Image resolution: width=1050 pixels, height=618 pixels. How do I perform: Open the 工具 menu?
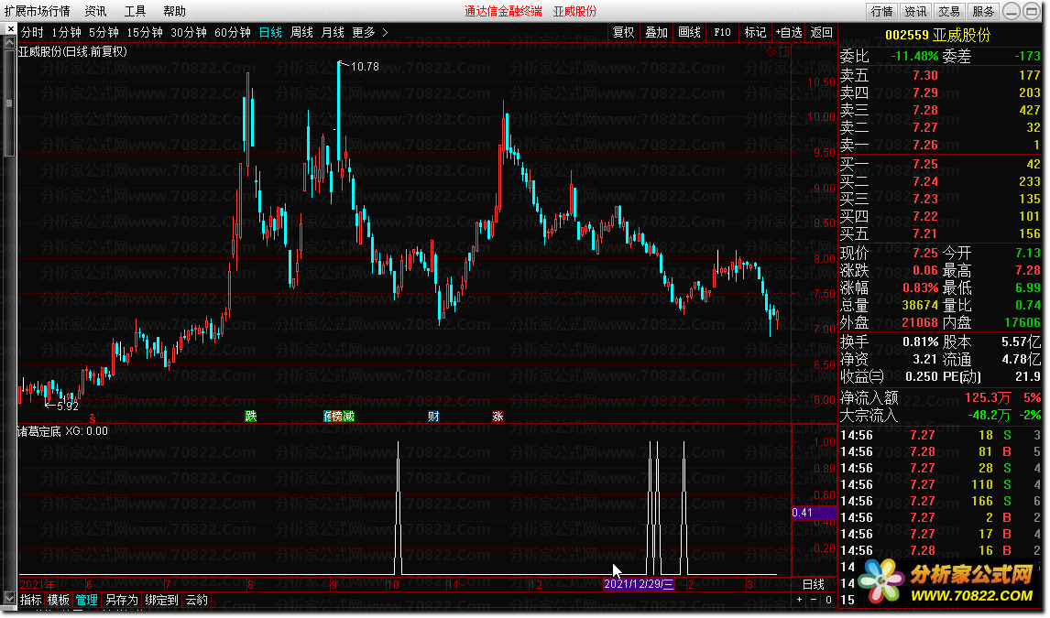pos(135,11)
